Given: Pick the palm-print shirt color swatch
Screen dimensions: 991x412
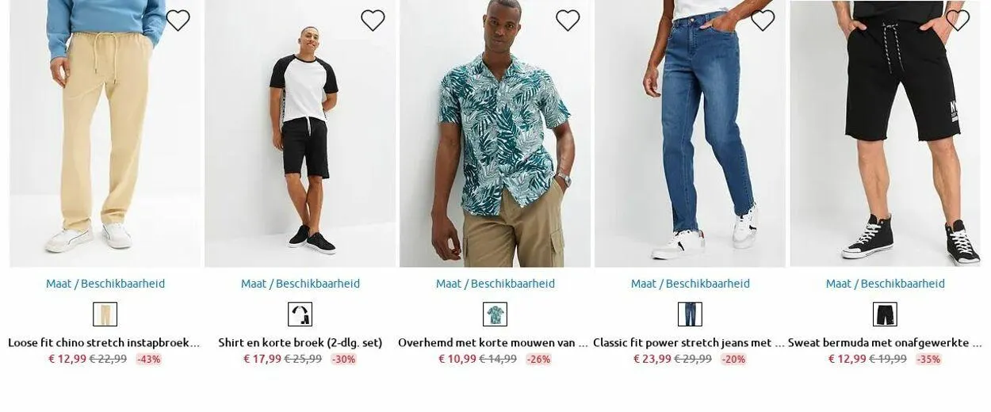Looking at the screenshot, I should click(x=495, y=315).
